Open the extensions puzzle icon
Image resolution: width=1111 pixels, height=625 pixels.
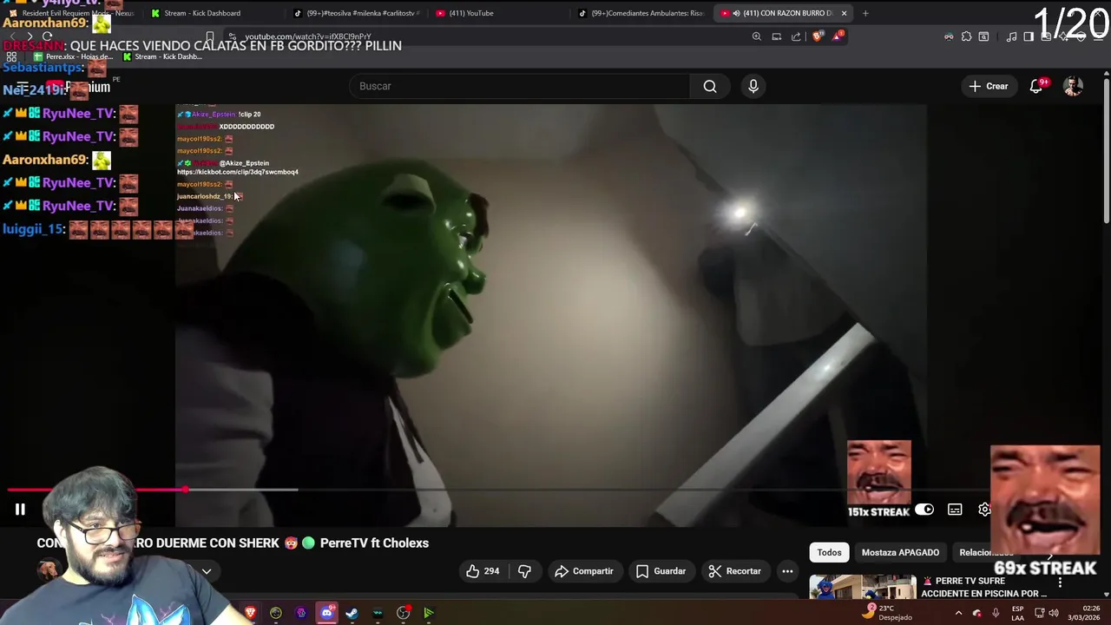coord(966,36)
